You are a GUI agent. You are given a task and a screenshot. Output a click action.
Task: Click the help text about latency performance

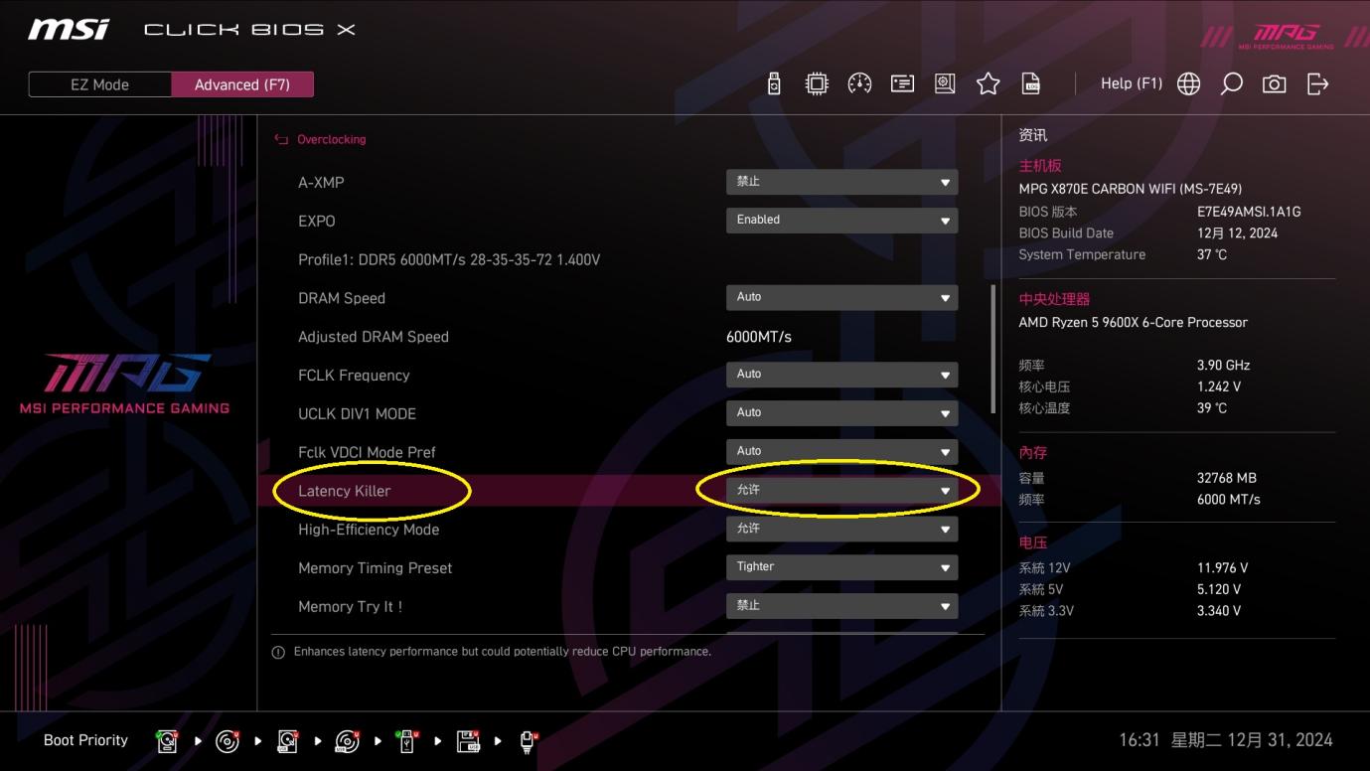click(x=503, y=652)
